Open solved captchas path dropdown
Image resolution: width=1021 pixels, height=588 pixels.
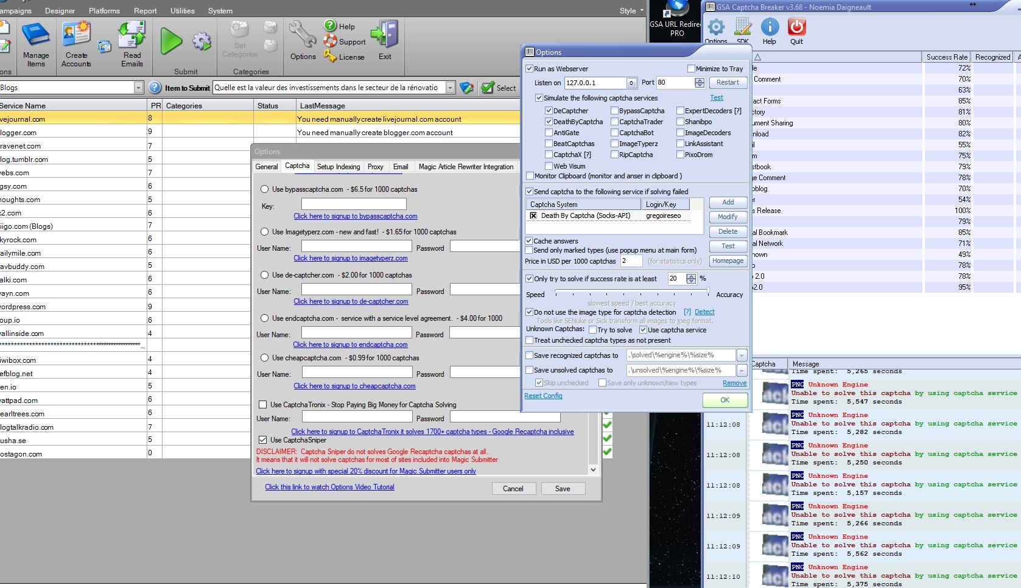(742, 355)
